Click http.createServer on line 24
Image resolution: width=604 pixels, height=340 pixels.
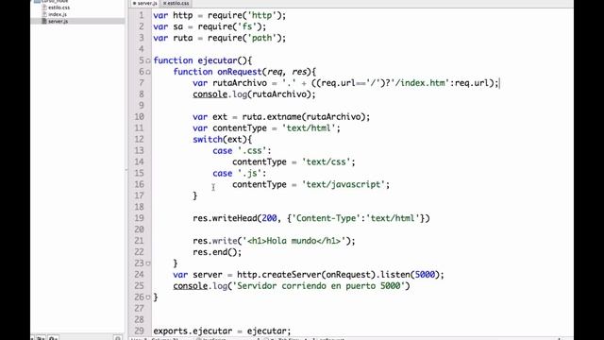[279, 275]
